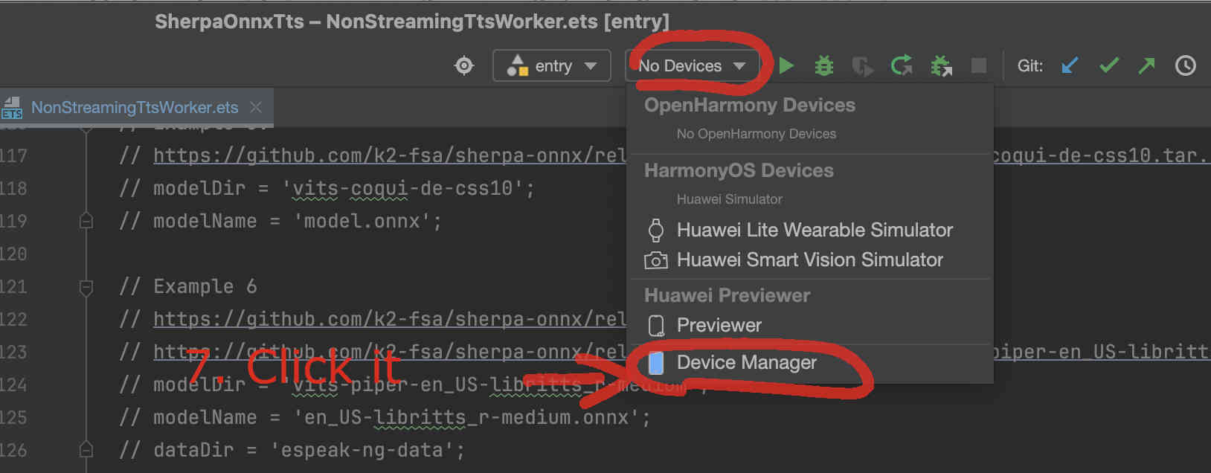This screenshot has width=1211, height=473.
Task: Click the '// Example 6' comment
Action: (187, 286)
